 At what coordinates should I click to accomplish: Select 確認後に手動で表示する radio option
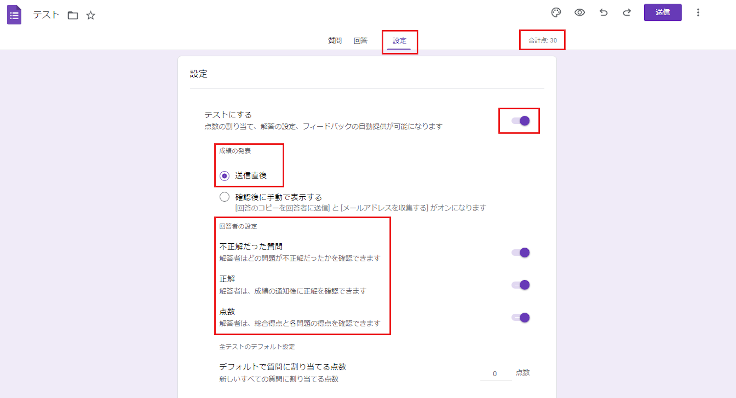pyautogui.click(x=225, y=197)
